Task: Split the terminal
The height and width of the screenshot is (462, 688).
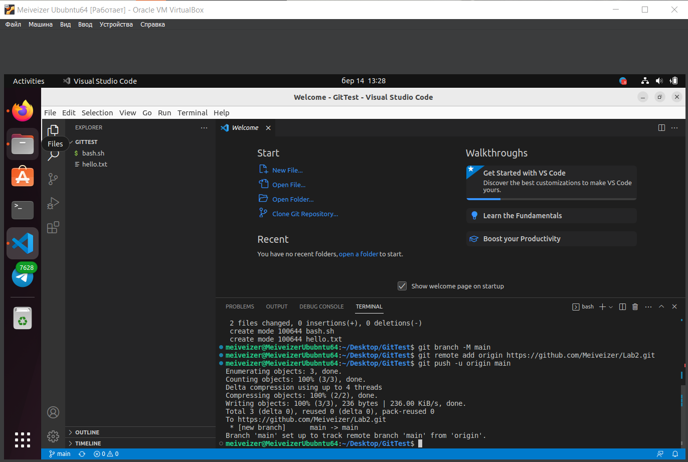Action: [x=622, y=306]
